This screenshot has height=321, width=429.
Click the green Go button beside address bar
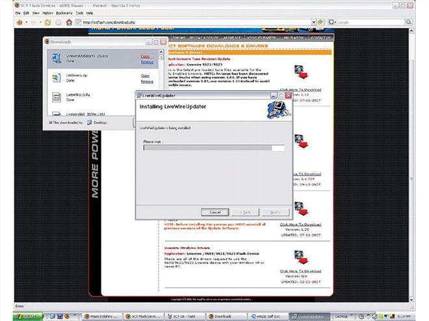tap(320, 23)
